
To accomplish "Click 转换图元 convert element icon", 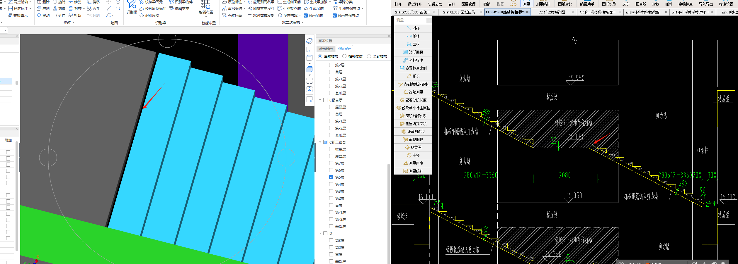I will click(18, 15).
